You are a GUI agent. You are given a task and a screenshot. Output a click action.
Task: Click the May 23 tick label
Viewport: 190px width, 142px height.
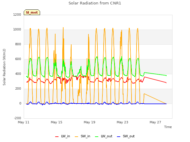tap(122, 122)
